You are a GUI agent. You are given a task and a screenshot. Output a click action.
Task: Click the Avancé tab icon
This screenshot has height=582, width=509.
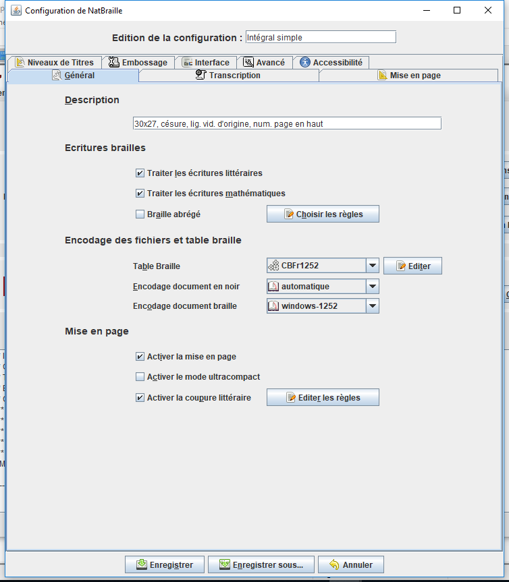tap(248, 62)
